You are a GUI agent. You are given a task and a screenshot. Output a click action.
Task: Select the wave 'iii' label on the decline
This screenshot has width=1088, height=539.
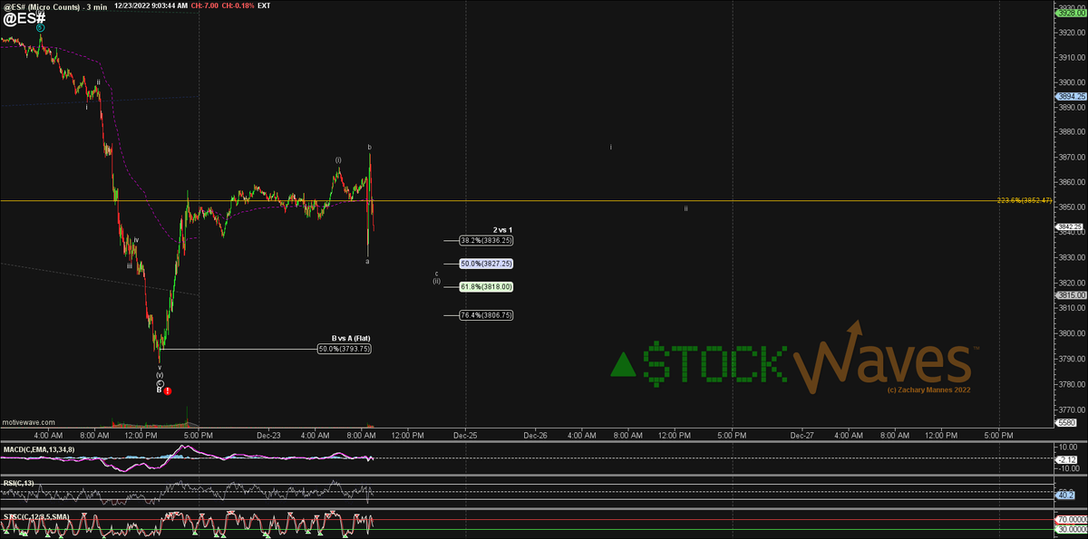(129, 266)
